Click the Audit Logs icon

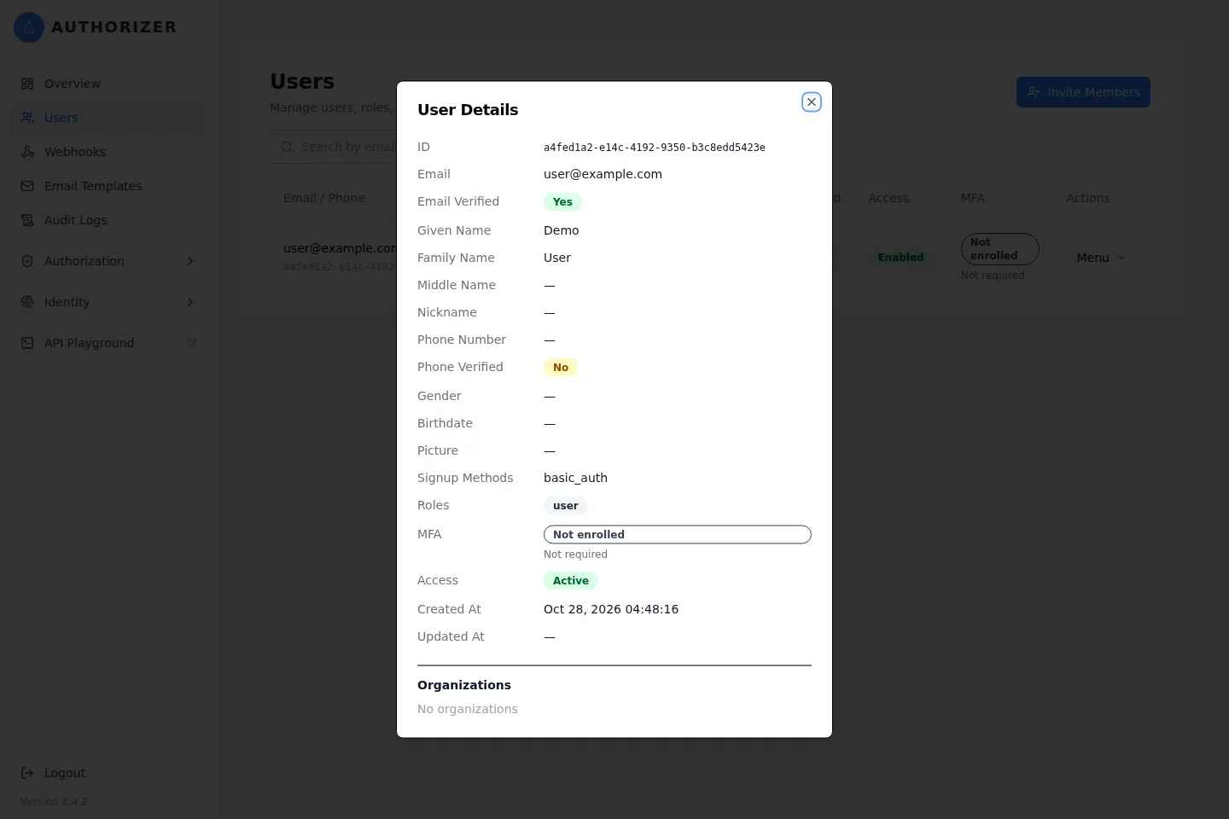coord(27,220)
